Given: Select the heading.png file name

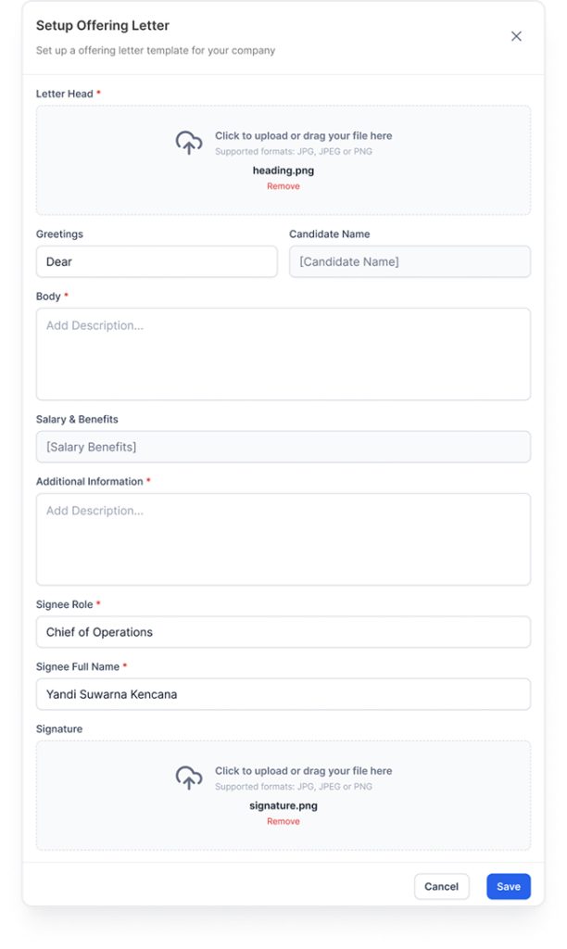Looking at the screenshot, I should pyautogui.click(x=283, y=171).
